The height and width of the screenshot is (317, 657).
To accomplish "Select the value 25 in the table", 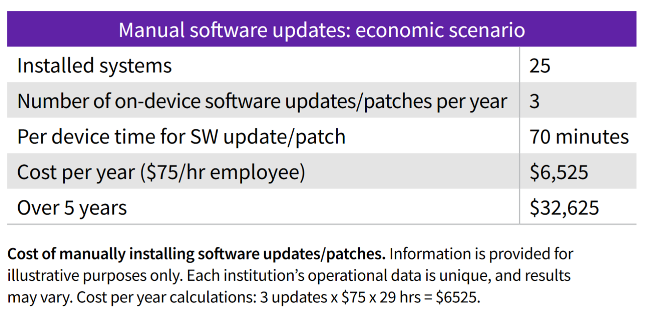I will click(x=540, y=66).
